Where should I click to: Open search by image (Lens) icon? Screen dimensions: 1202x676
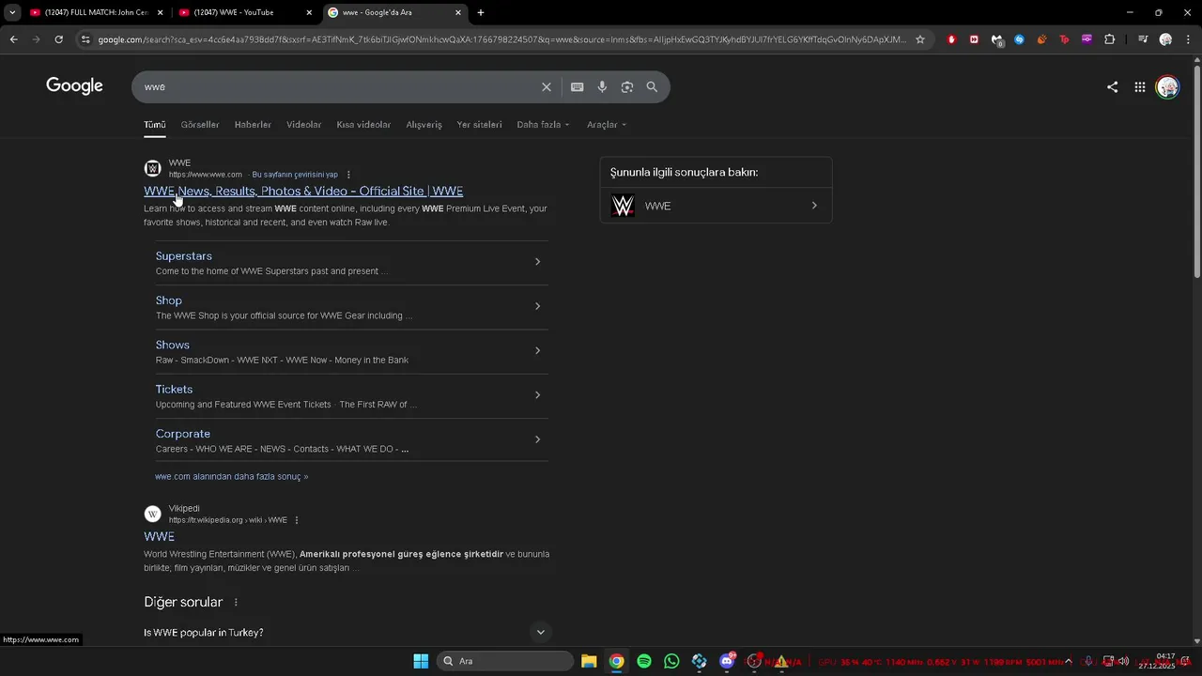pyautogui.click(x=627, y=87)
